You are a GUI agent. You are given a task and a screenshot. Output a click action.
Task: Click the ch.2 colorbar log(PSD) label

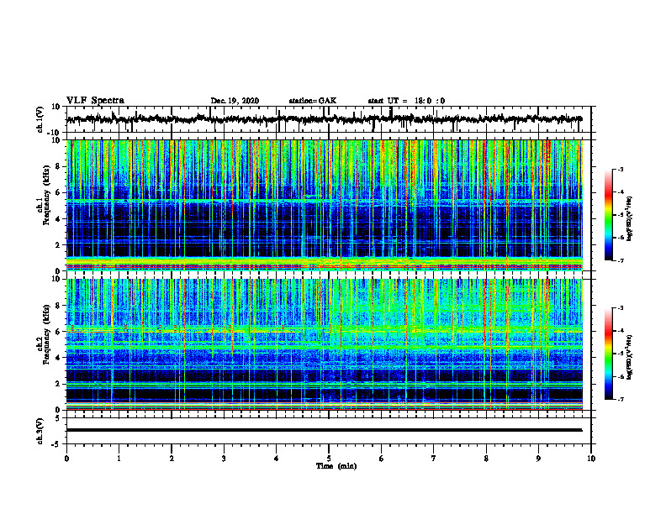(x=630, y=357)
